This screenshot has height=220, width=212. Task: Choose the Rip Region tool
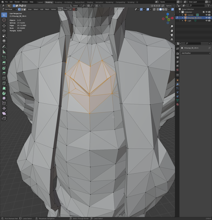point(4,118)
